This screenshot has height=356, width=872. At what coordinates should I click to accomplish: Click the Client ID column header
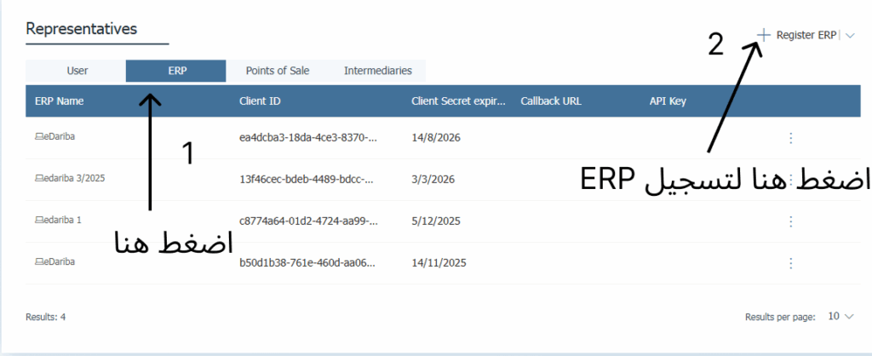(260, 101)
